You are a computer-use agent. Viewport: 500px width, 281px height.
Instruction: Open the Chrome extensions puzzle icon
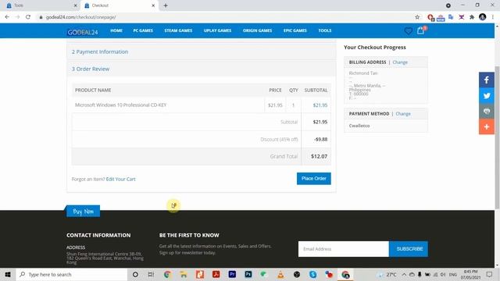472,17
